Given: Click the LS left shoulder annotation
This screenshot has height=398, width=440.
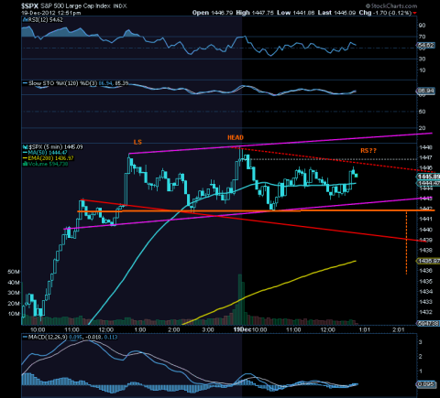Looking at the screenshot, I should [137, 142].
